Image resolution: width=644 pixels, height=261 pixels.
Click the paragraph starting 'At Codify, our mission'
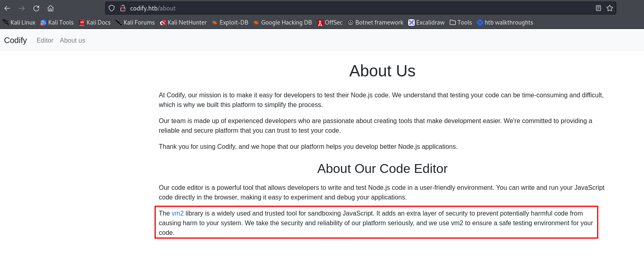click(x=381, y=100)
